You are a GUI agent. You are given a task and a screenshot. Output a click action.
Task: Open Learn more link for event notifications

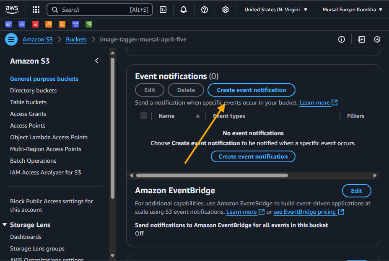(x=314, y=102)
